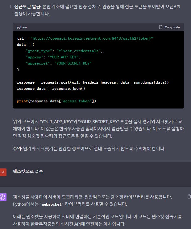Click the clipboard icon in code header
This screenshot has height=229, width=191.
pyautogui.click(x=160, y=27)
